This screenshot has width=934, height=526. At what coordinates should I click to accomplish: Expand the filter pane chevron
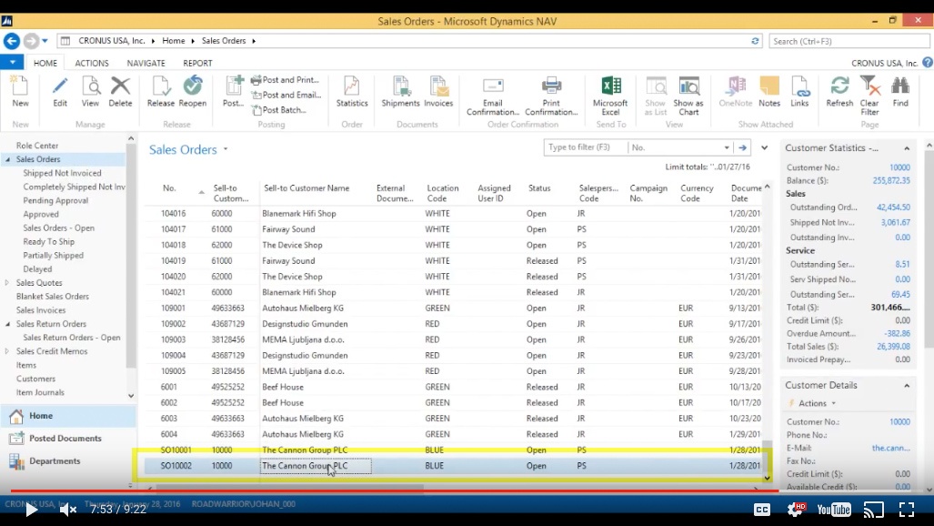[764, 147]
